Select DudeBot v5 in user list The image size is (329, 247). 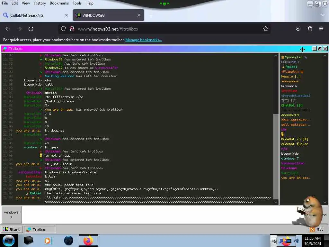(295, 139)
